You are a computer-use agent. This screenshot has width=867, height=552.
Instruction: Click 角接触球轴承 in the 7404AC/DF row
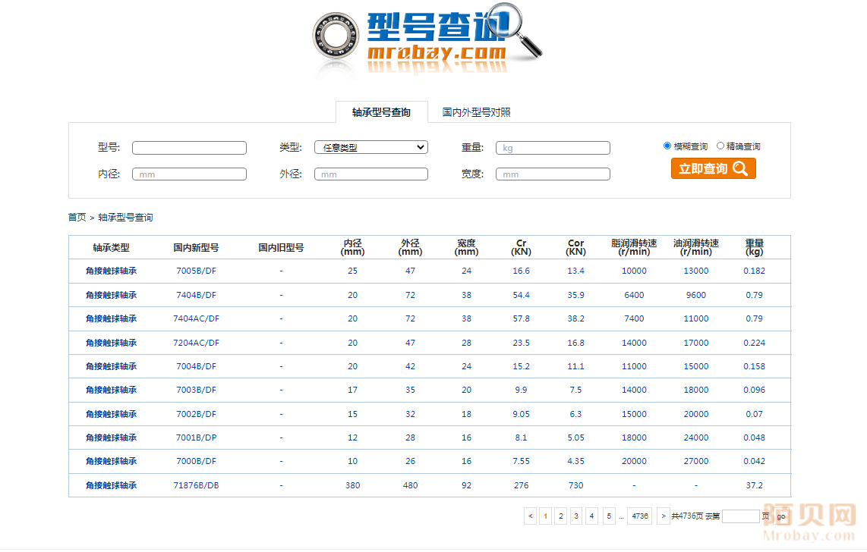[x=111, y=318]
